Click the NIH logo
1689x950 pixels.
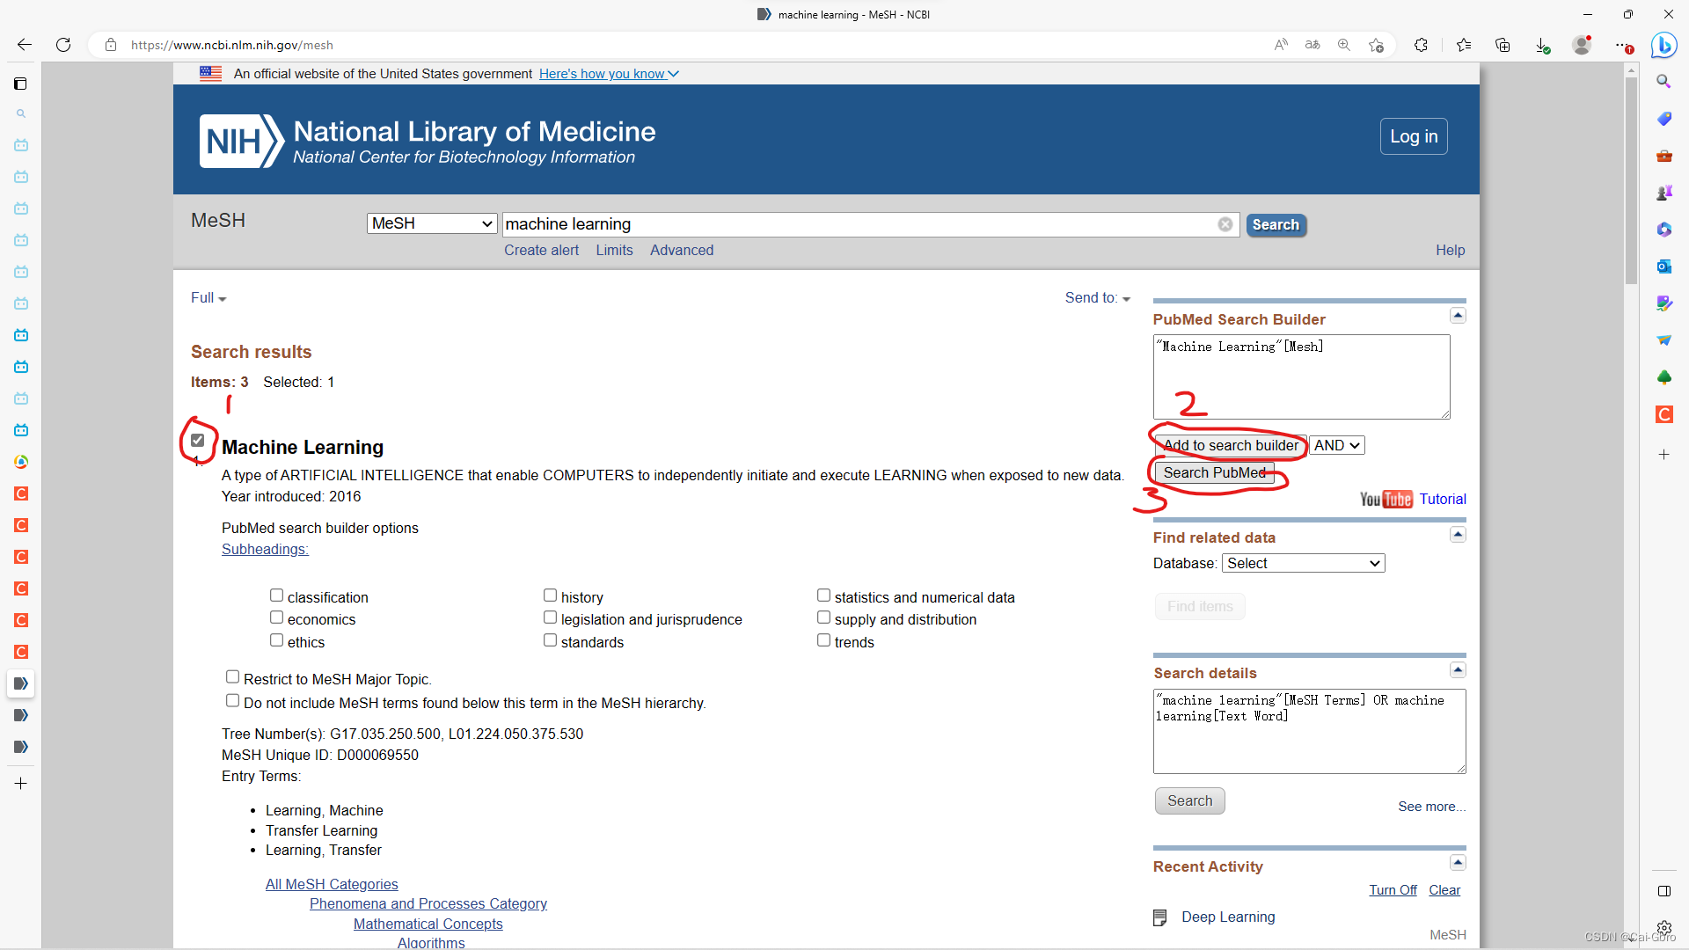241,141
